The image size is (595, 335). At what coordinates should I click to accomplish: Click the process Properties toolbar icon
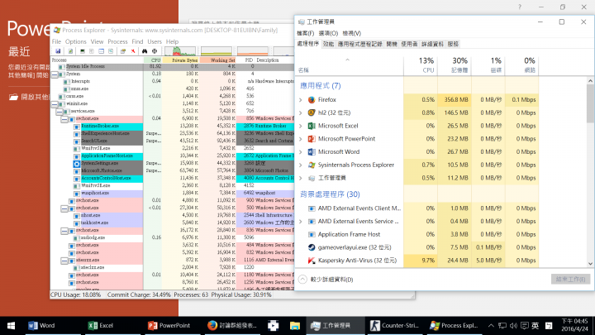click(123, 51)
